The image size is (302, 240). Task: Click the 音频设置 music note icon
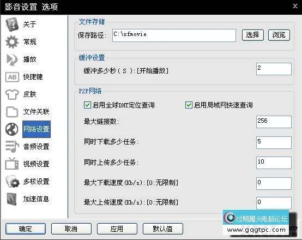12,147
